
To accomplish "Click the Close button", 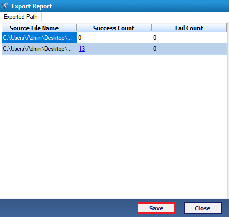I will 203,208.
